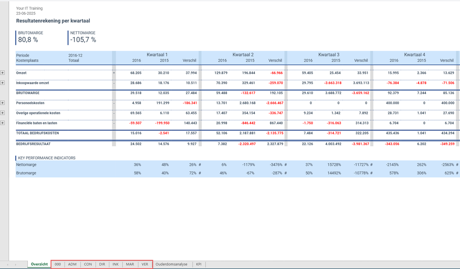Open the MAR sheet tab
460x269 pixels.
tap(130, 264)
